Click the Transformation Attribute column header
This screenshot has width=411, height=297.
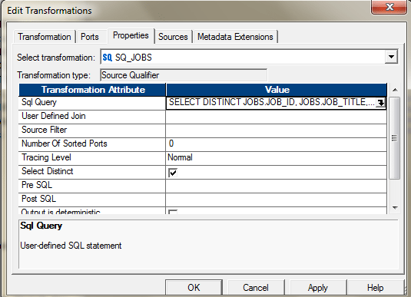pos(92,90)
